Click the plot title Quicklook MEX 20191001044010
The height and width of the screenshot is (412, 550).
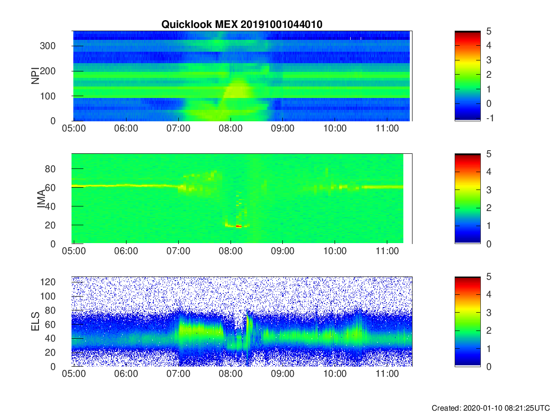click(x=242, y=24)
